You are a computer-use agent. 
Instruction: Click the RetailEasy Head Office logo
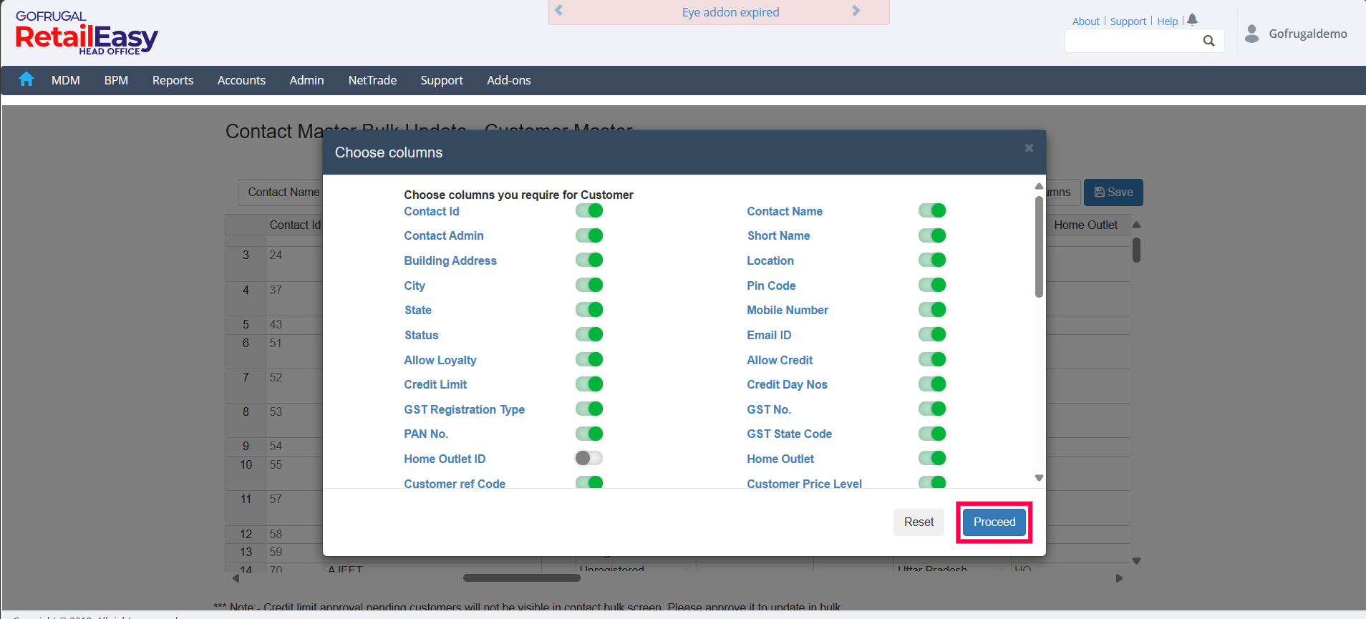pos(87,33)
